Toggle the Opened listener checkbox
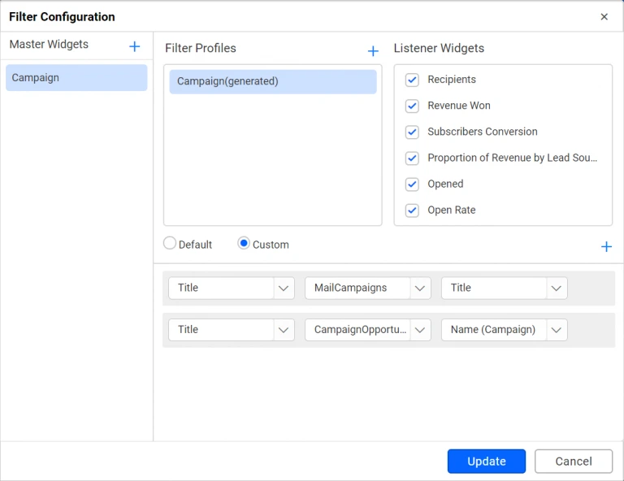 (412, 184)
